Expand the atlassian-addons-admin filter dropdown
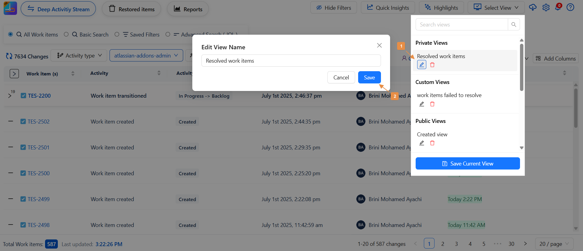 point(146,56)
